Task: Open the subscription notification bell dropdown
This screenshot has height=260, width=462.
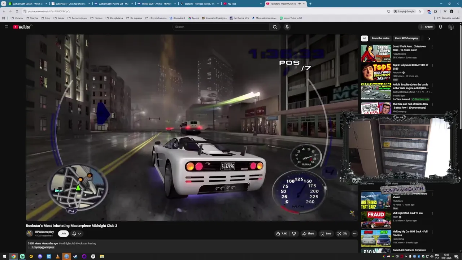Action: (x=76, y=234)
